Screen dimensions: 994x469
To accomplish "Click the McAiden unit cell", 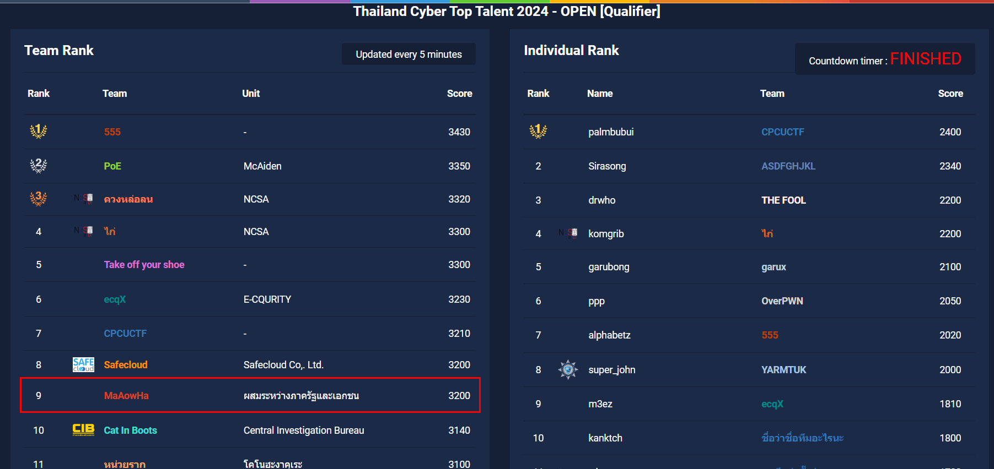I will pyautogui.click(x=262, y=166).
